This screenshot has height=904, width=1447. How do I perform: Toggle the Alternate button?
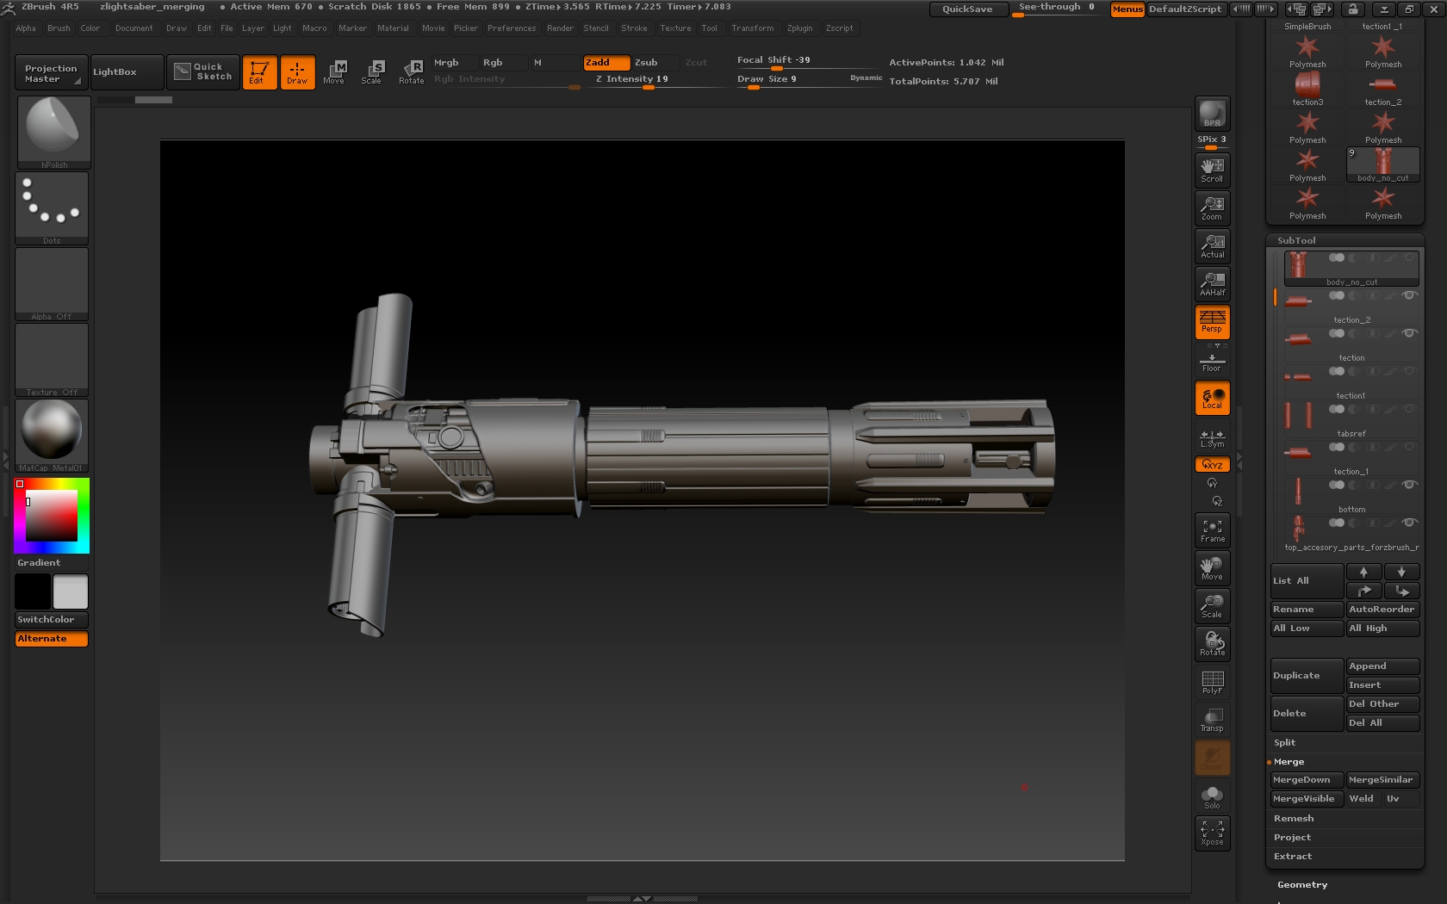tap(52, 639)
